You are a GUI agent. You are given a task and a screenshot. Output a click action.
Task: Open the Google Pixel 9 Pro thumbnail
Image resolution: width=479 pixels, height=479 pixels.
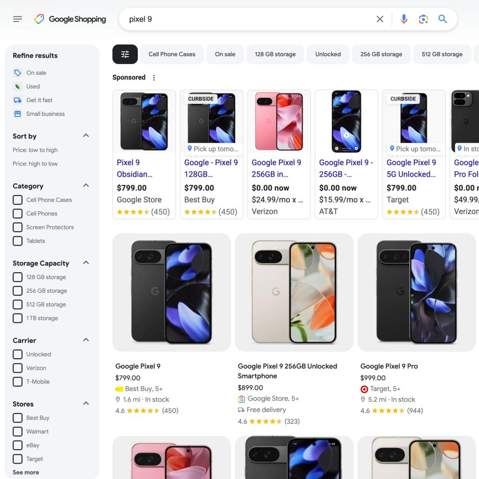(x=416, y=292)
